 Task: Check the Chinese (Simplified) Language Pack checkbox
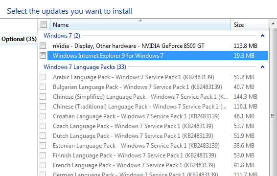[43, 97]
